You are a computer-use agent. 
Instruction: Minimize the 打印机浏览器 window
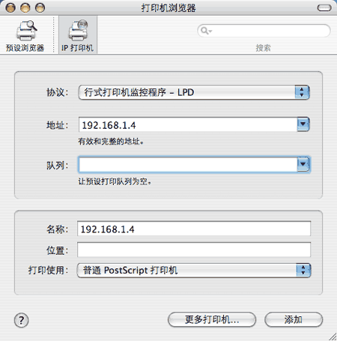point(25,8)
